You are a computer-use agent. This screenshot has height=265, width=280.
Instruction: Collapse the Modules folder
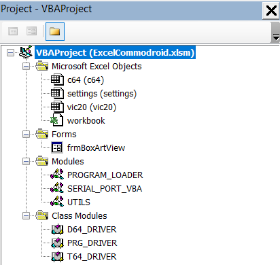pyautogui.click(x=26, y=162)
